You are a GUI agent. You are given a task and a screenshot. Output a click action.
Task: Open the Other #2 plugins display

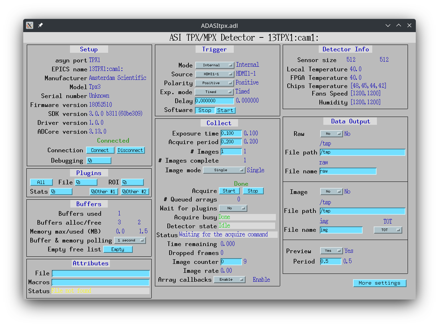135,191
